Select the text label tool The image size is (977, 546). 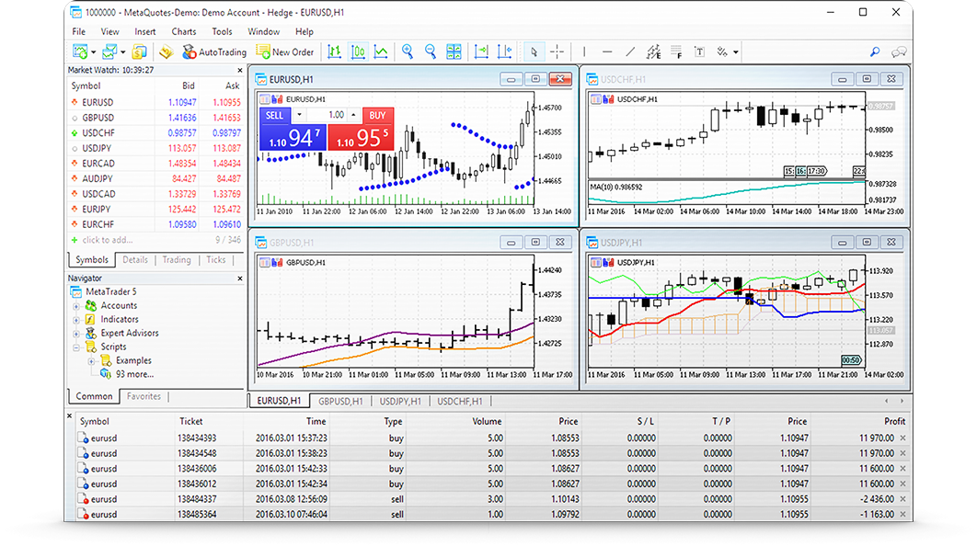[x=700, y=51]
